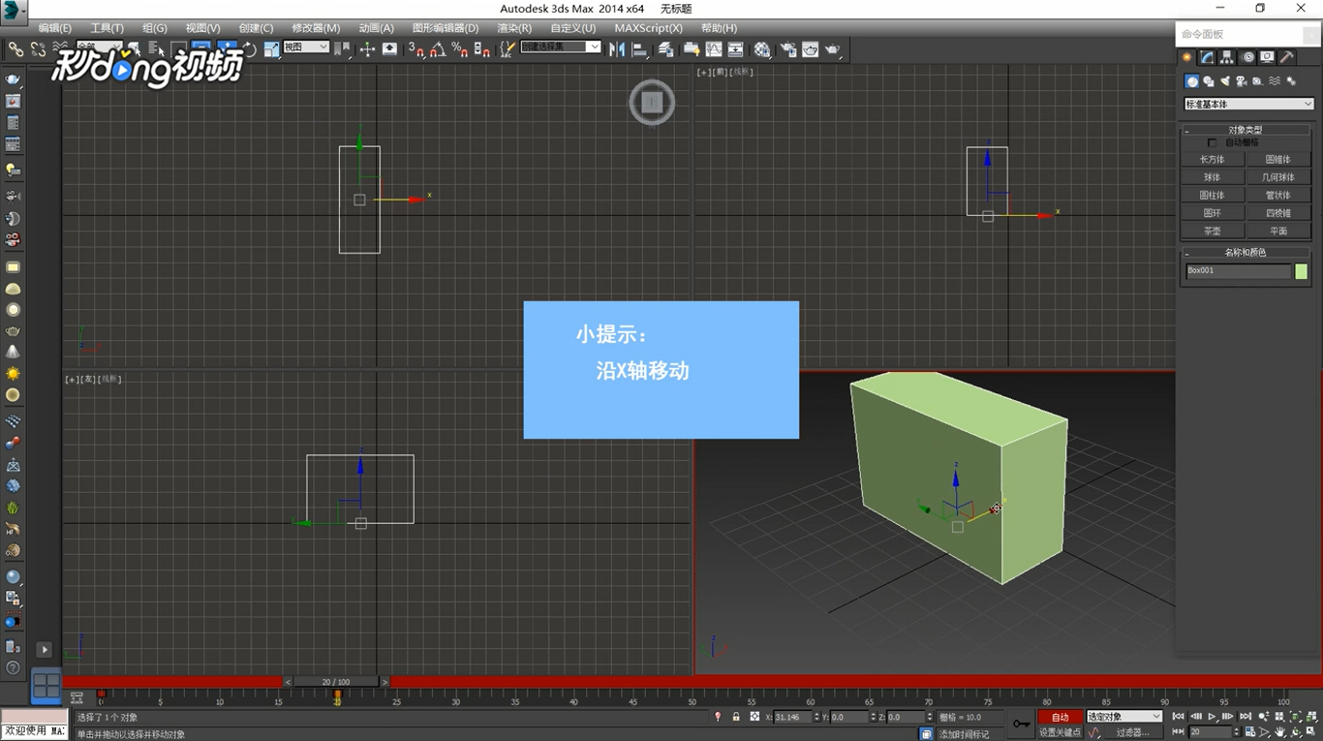Toggle the 3D Snaps icon
Image resolution: width=1323 pixels, height=741 pixels.
[x=416, y=48]
